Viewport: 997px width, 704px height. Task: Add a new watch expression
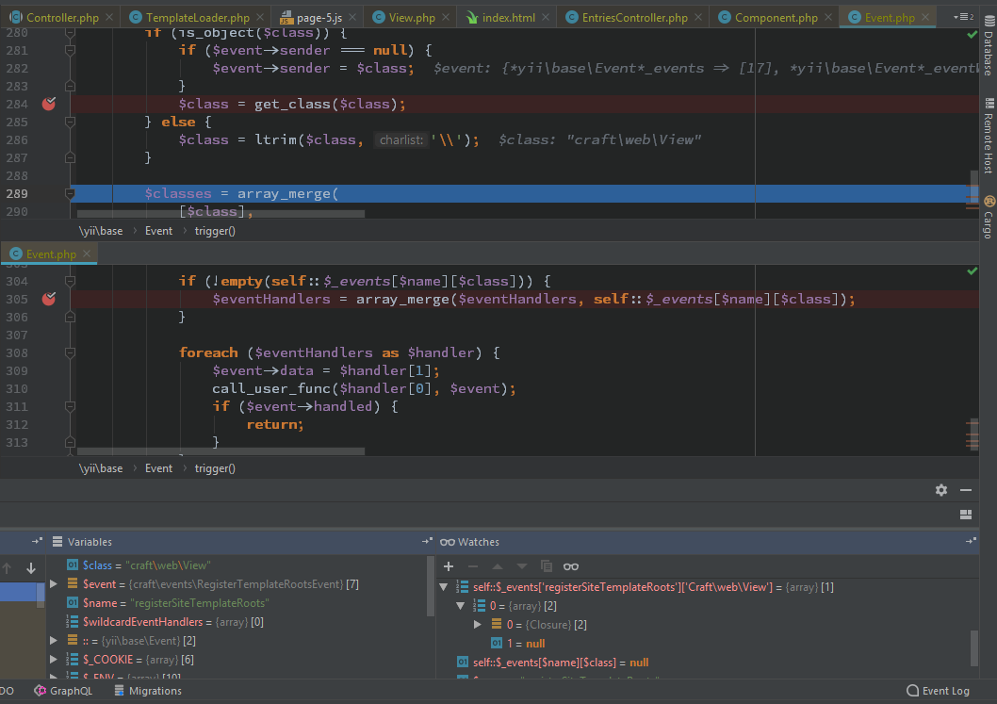tap(449, 566)
